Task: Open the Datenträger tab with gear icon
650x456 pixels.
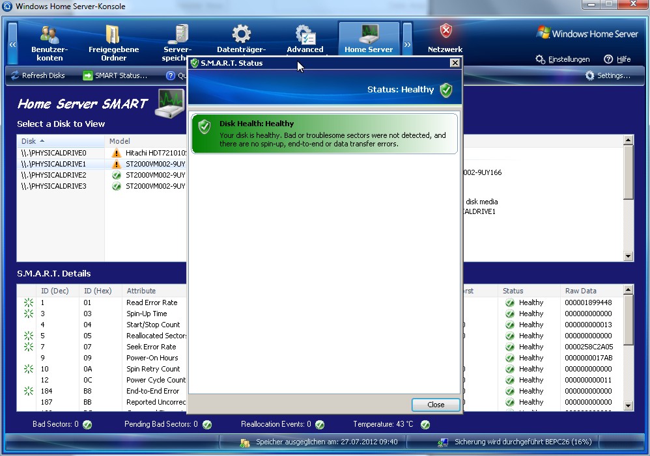Action: 241,39
